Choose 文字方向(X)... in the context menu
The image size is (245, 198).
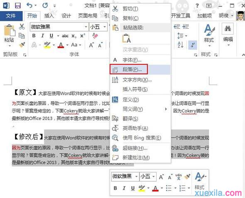pyautogui.click(x=140, y=80)
